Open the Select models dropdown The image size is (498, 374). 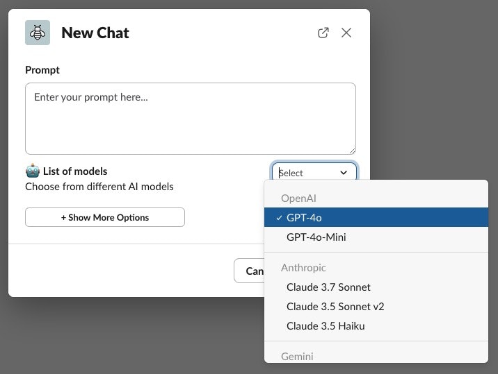point(314,173)
